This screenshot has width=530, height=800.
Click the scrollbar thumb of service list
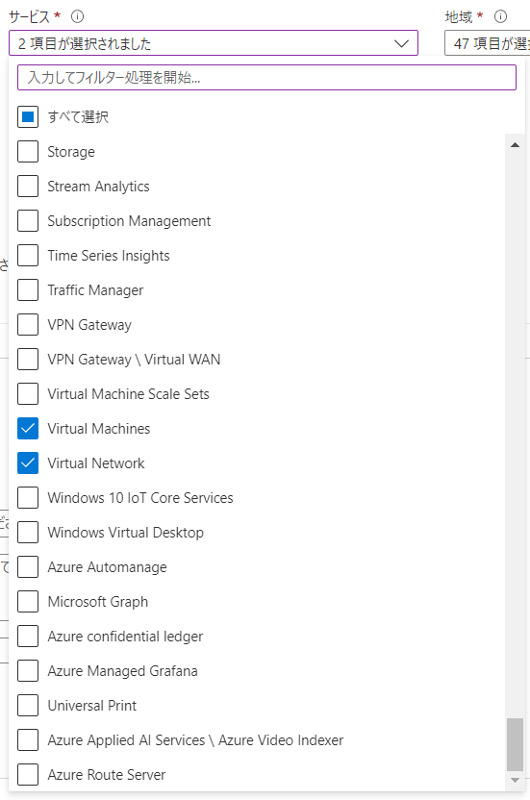(515, 744)
